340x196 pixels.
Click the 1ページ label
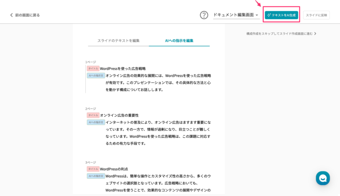click(90, 62)
